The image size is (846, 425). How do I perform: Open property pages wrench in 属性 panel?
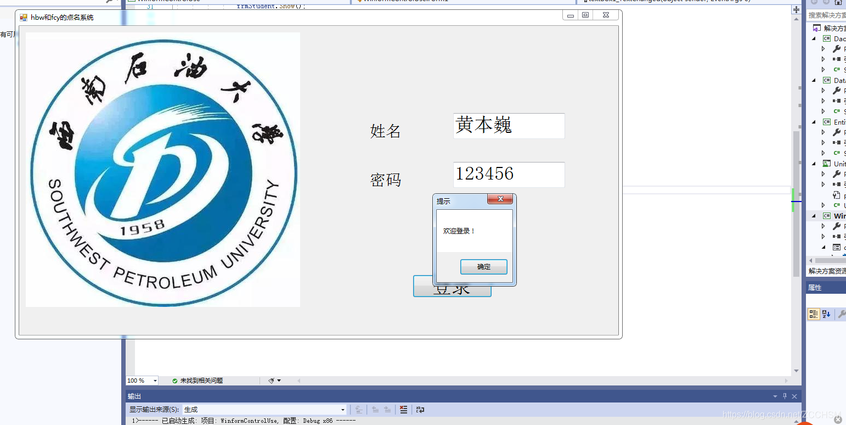click(x=841, y=314)
